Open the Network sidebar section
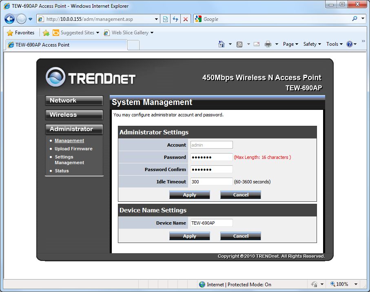 (74, 100)
